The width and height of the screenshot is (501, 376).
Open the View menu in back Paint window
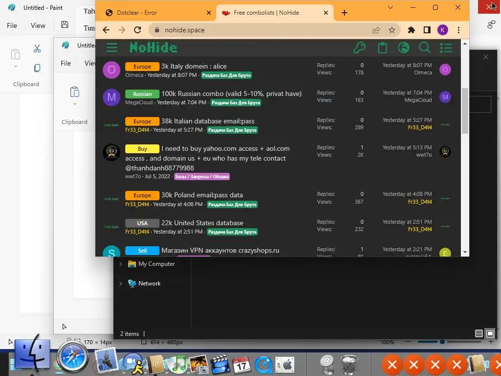coord(38,25)
